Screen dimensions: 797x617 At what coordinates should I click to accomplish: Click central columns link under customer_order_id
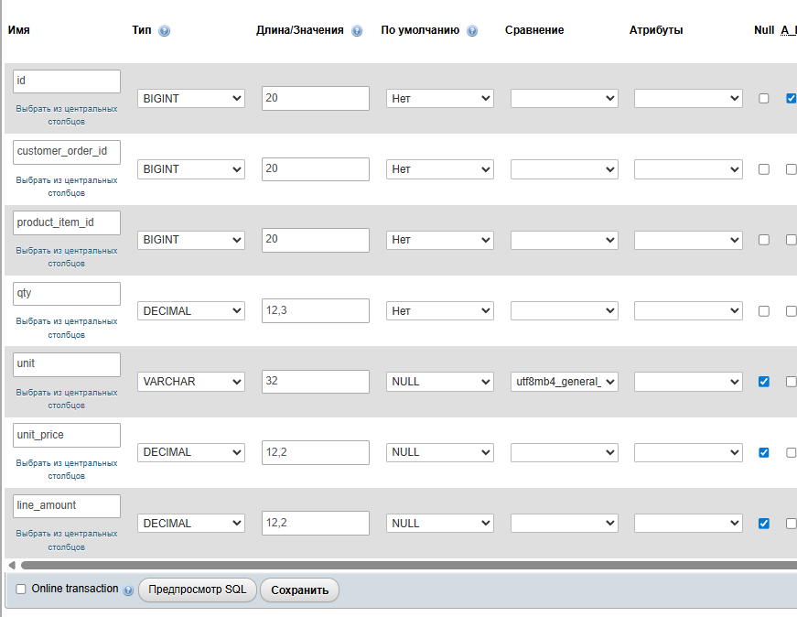point(67,187)
